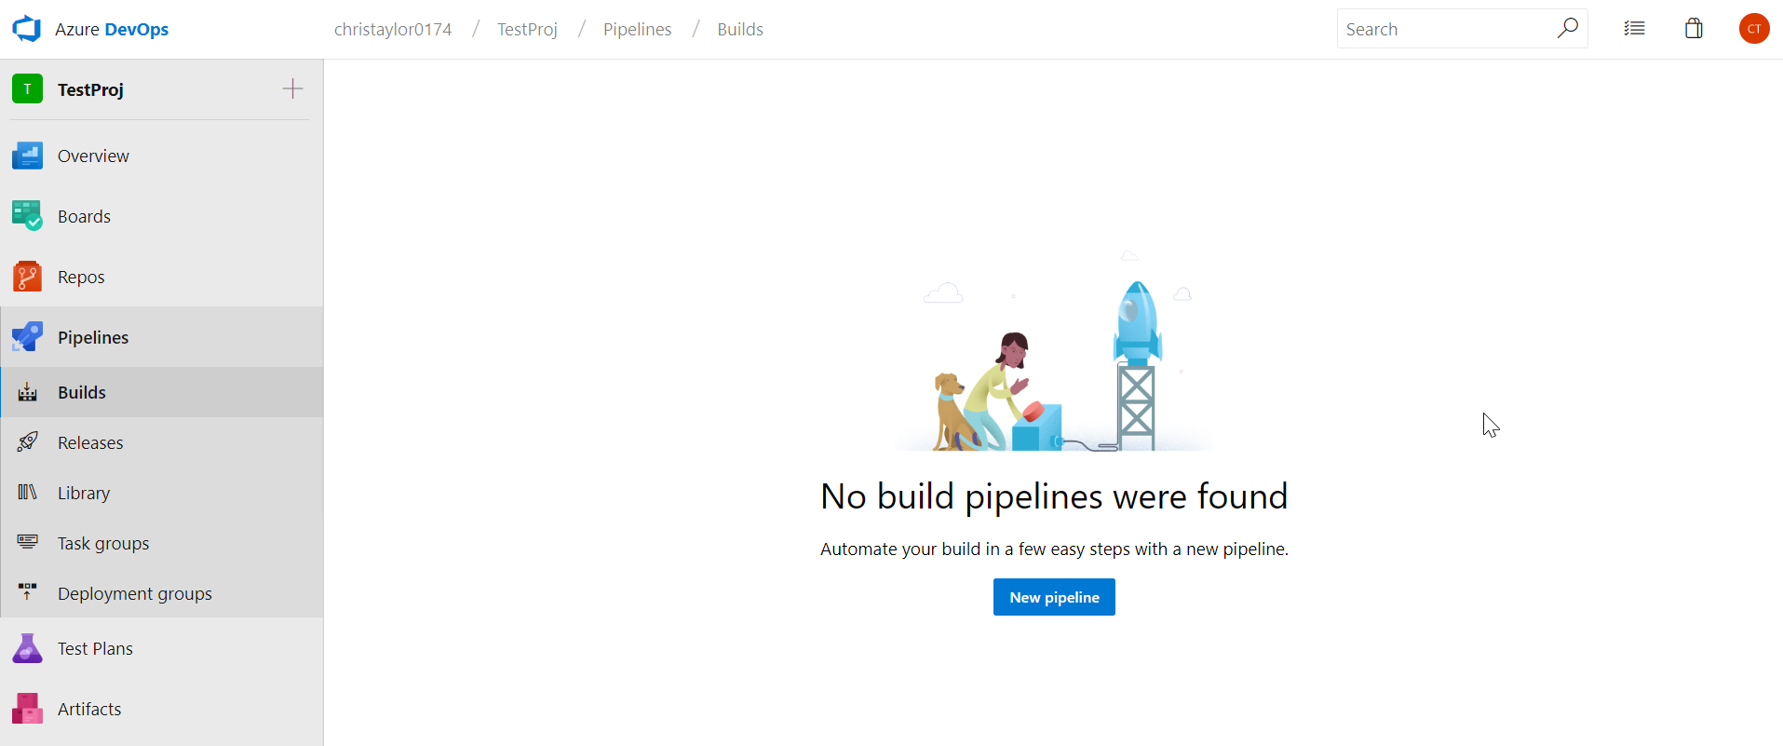Collapse the Pipelines section in sidebar

tap(93, 337)
